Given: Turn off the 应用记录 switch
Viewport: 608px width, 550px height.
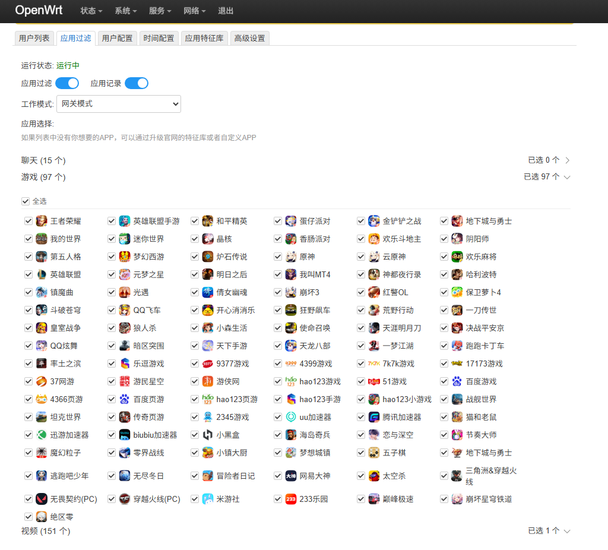Looking at the screenshot, I should (137, 83).
